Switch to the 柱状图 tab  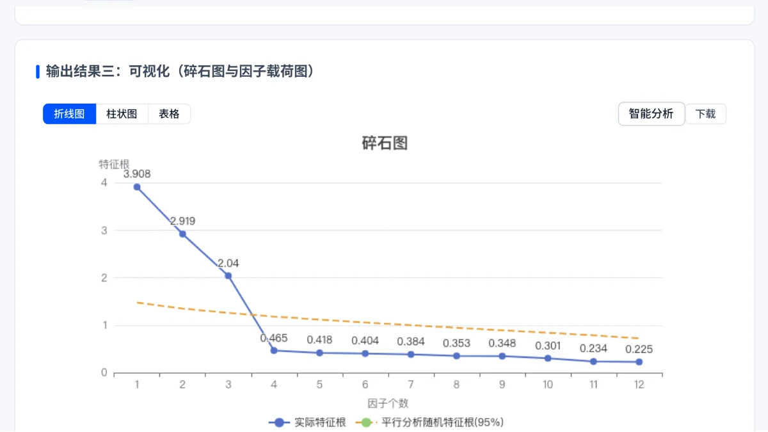tap(122, 114)
